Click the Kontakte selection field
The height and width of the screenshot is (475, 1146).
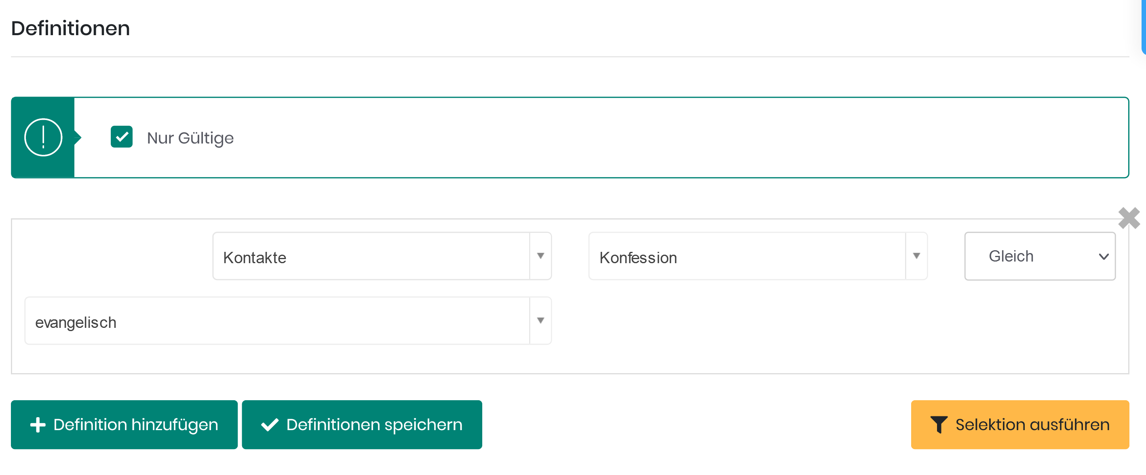pyautogui.click(x=371, y=257)
